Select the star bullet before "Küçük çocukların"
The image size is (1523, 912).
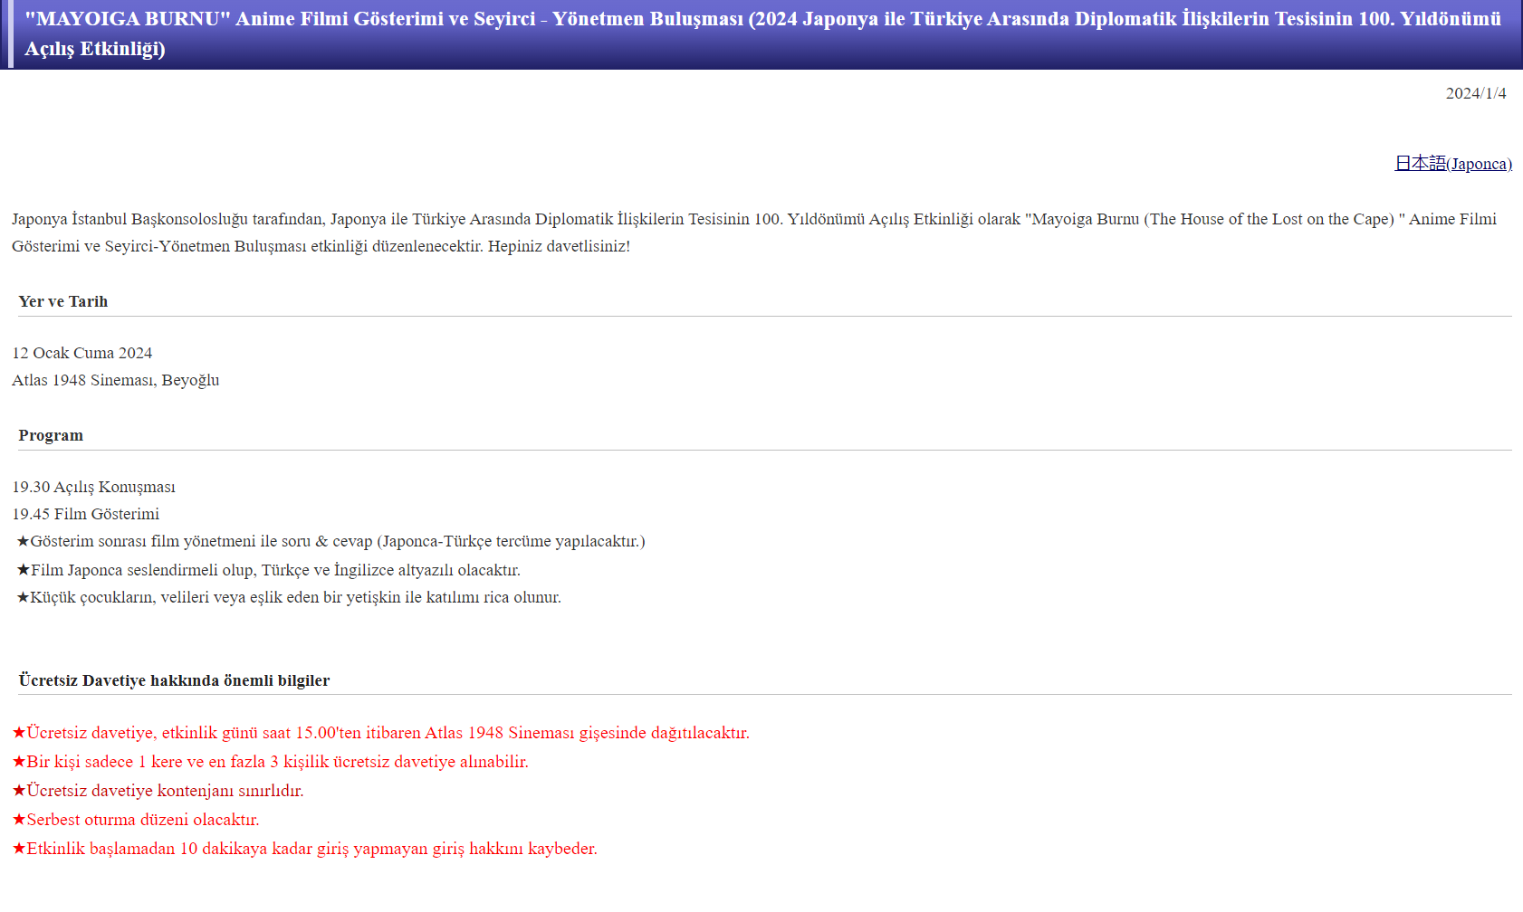pyautogui.click(x=23, y=597)
